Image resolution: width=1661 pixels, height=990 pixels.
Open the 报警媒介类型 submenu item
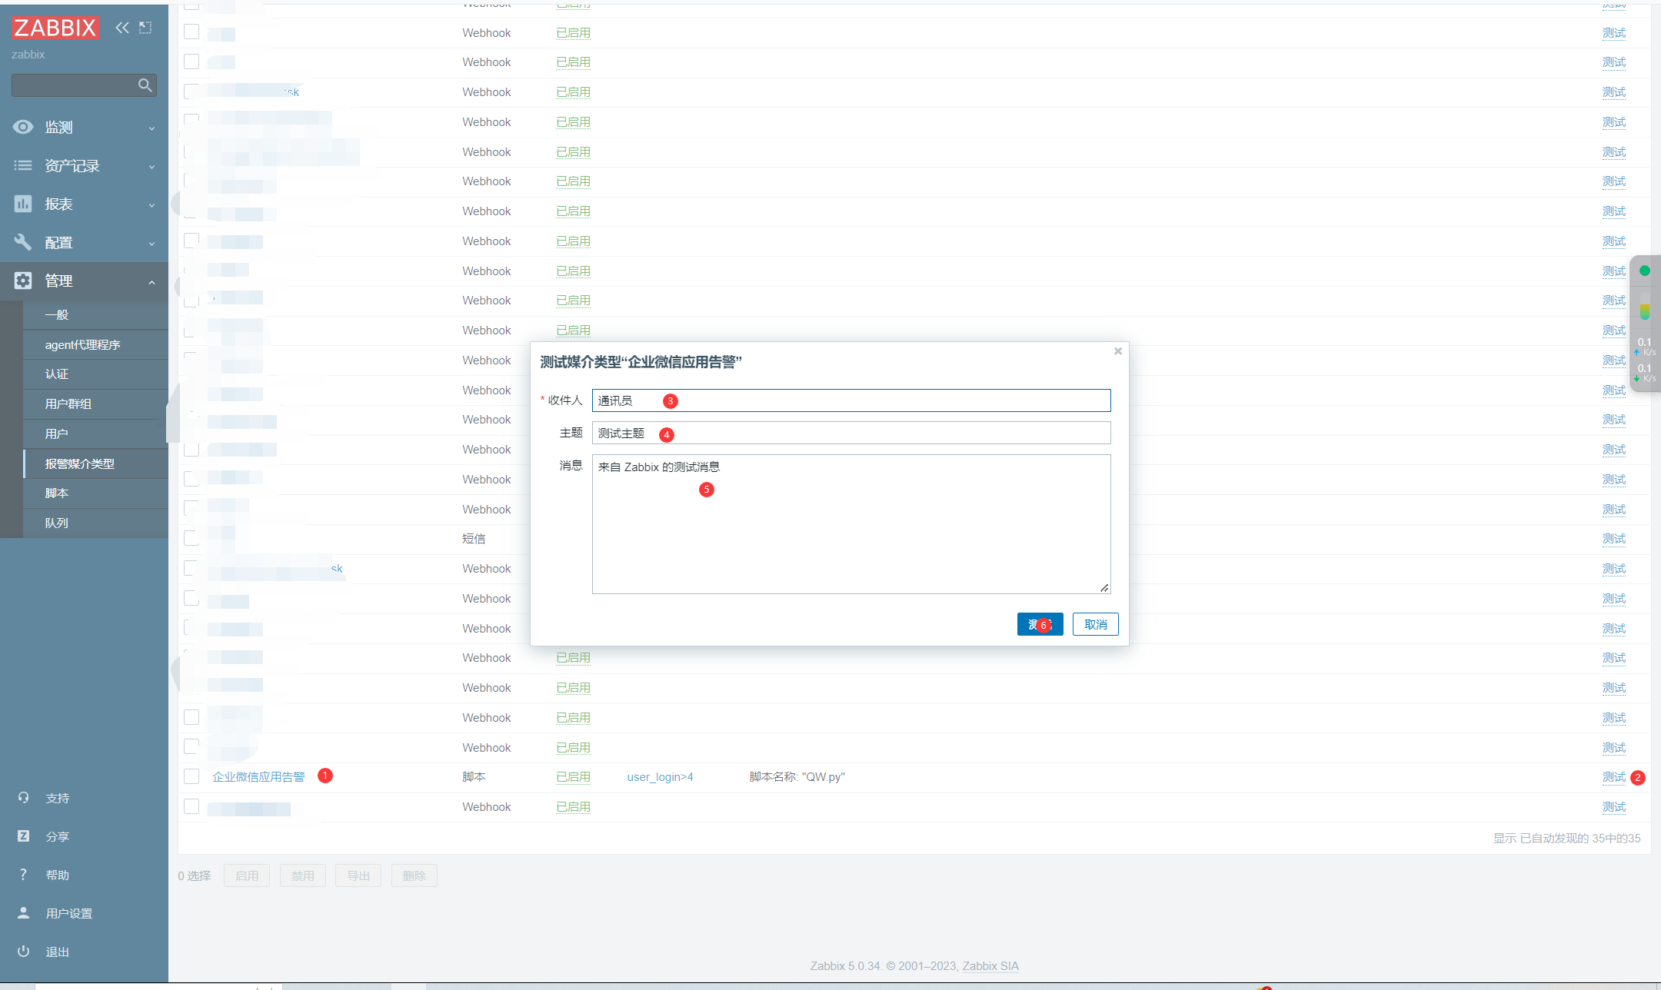[x=95, y=463]
